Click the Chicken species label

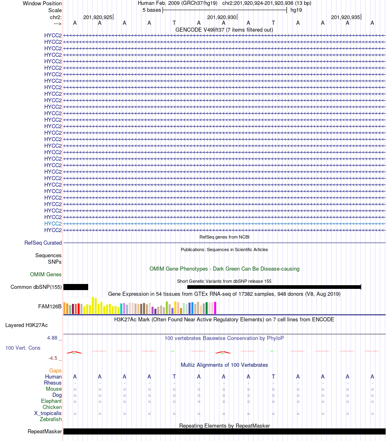pos(52,407)
